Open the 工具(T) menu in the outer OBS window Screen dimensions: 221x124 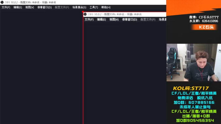pyautogui.click(x=94, y=7)
